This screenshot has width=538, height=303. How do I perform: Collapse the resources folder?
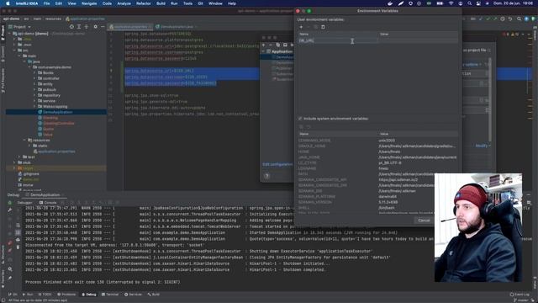(24, 141)
